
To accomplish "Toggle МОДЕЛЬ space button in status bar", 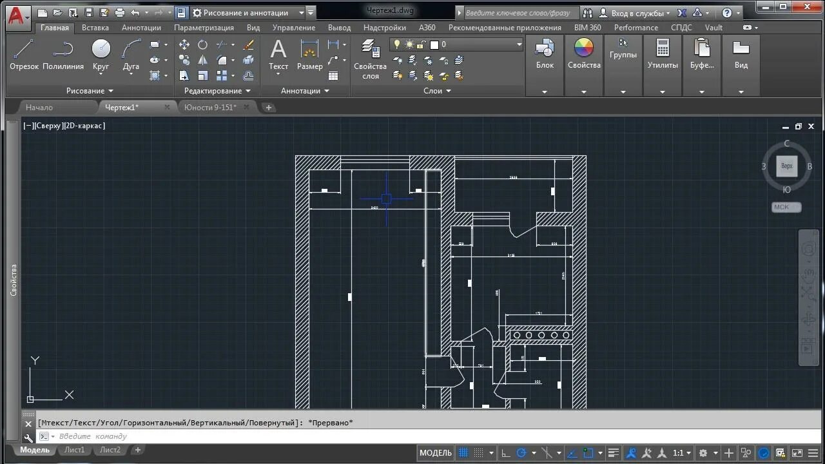I will point(436,453).
